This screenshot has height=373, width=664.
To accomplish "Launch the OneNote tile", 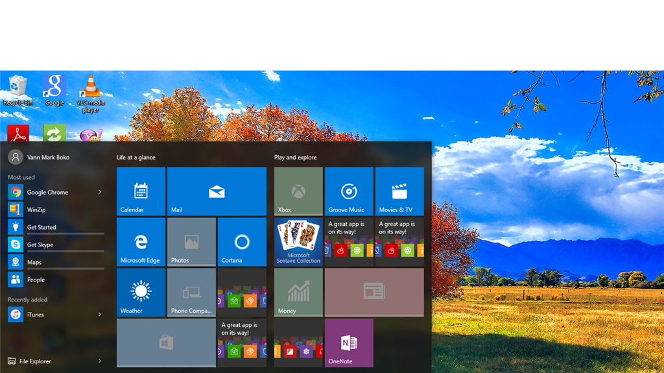I will (349, 343).
